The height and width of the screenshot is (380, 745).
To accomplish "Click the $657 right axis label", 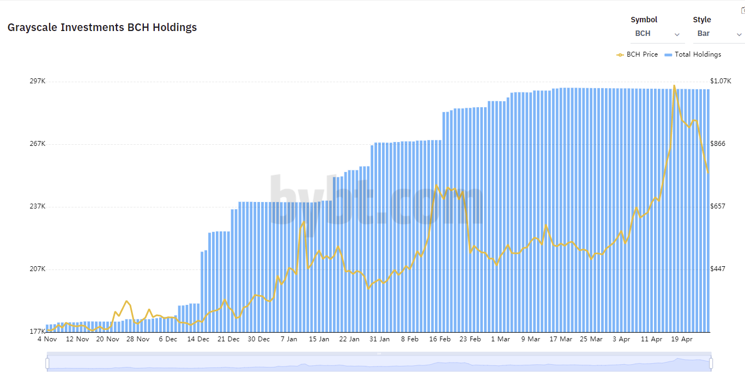I will (718, 206).
